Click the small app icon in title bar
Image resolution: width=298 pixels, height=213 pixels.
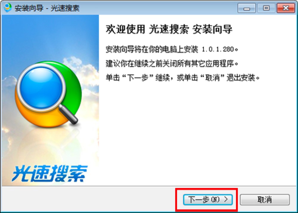[x=8, y=8]
